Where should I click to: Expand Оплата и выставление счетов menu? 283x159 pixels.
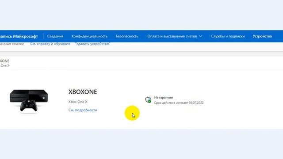point(175,36)
